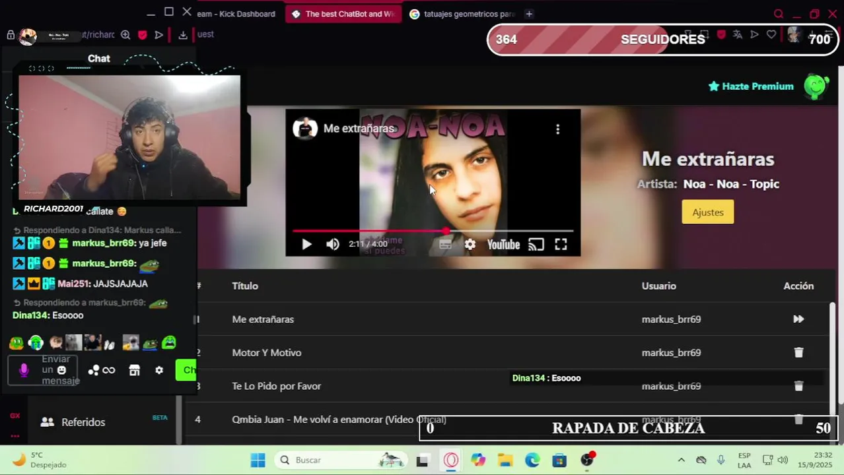Open File Explorer from the taskbar
Viewport: 844px width, 475px height.
(505, 460)
